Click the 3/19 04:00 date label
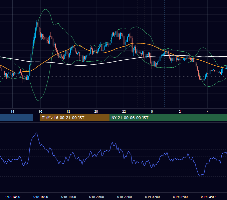Screen dimensions: 227x200 point(208,197)
